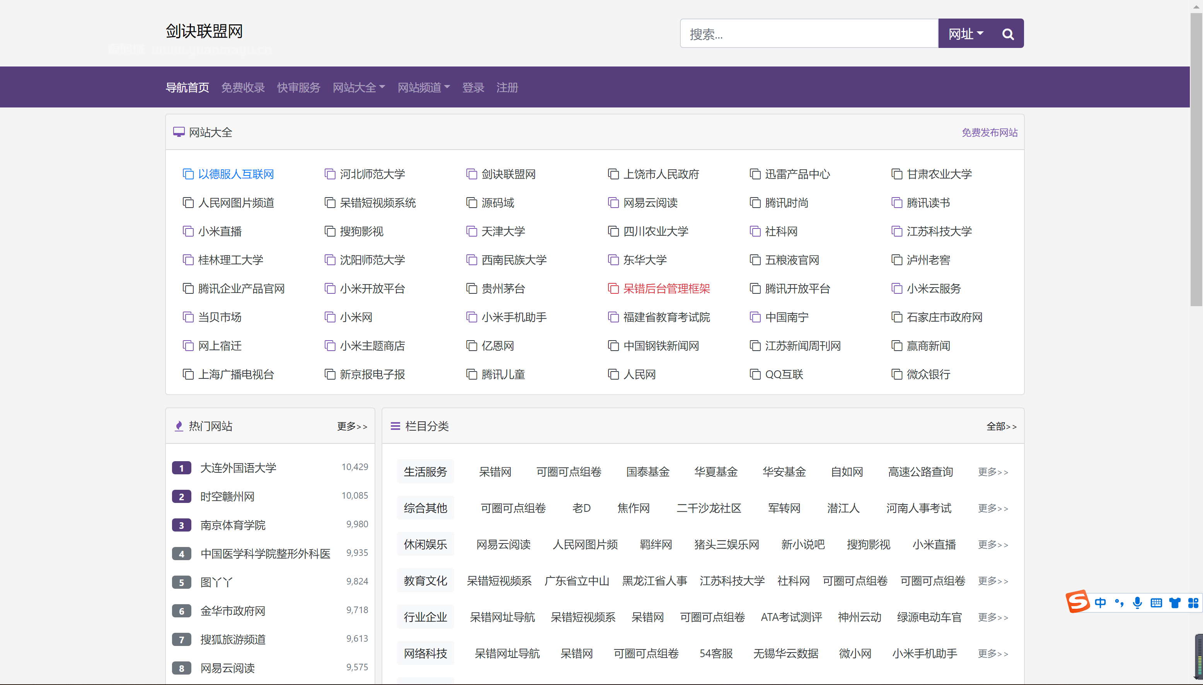Go to 免费收录 in navigation bar

point(243,87)
